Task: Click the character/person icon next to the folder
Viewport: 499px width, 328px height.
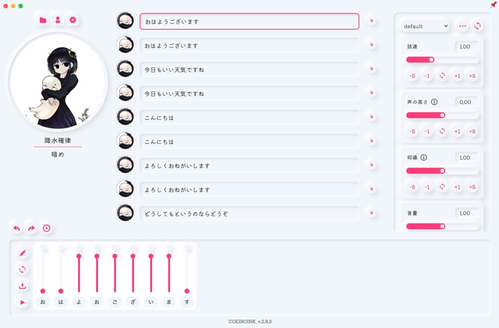Action: tap(58, 20)
